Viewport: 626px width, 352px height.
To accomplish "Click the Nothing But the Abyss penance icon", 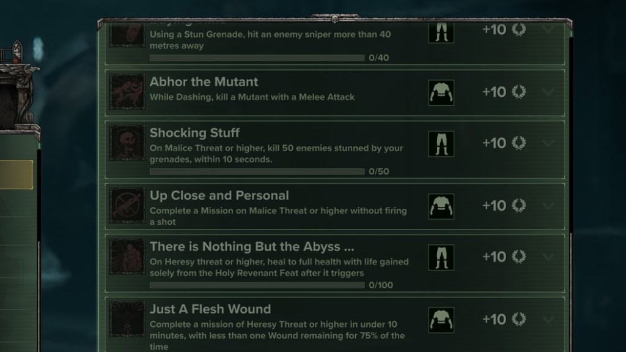I will (127, 257).
